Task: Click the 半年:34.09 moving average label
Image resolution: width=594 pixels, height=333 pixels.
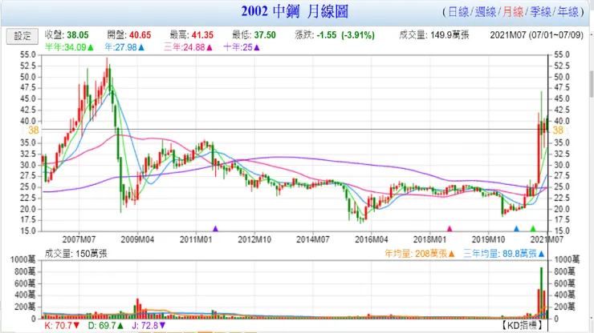Action: (x=69, y=47)
